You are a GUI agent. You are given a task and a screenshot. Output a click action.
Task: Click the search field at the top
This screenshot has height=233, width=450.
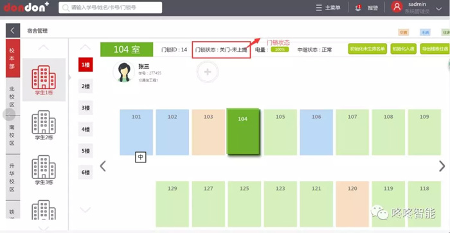click(x=111, y=8)
